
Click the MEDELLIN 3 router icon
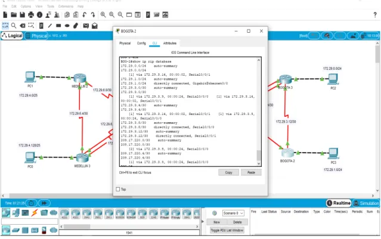click(x=83, y=158)
